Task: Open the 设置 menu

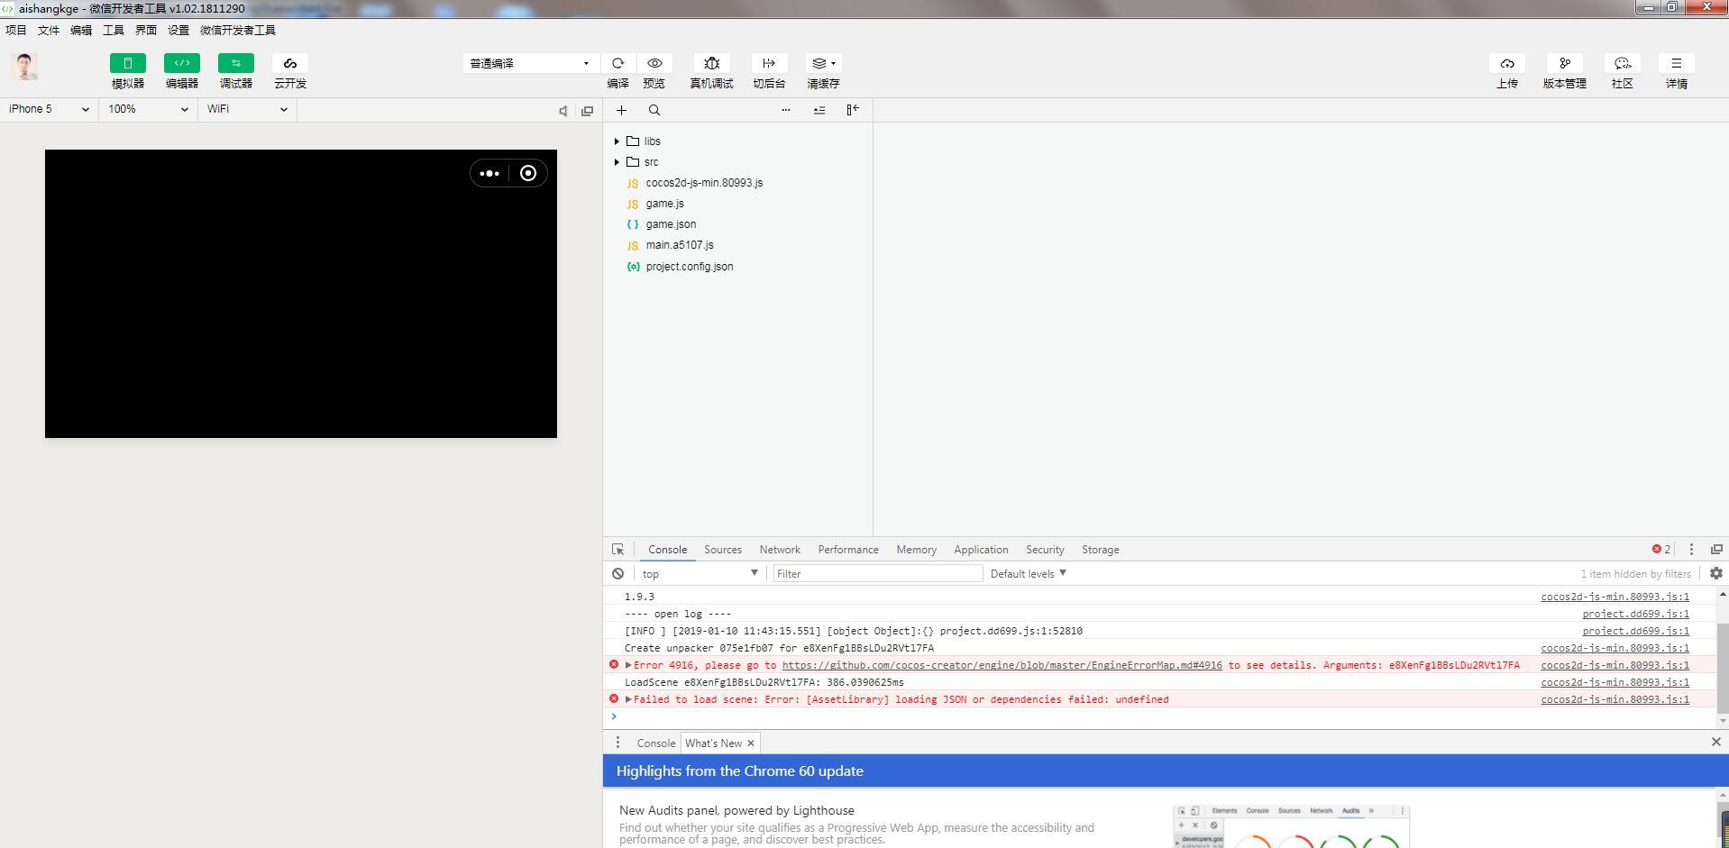Action: 178,30
